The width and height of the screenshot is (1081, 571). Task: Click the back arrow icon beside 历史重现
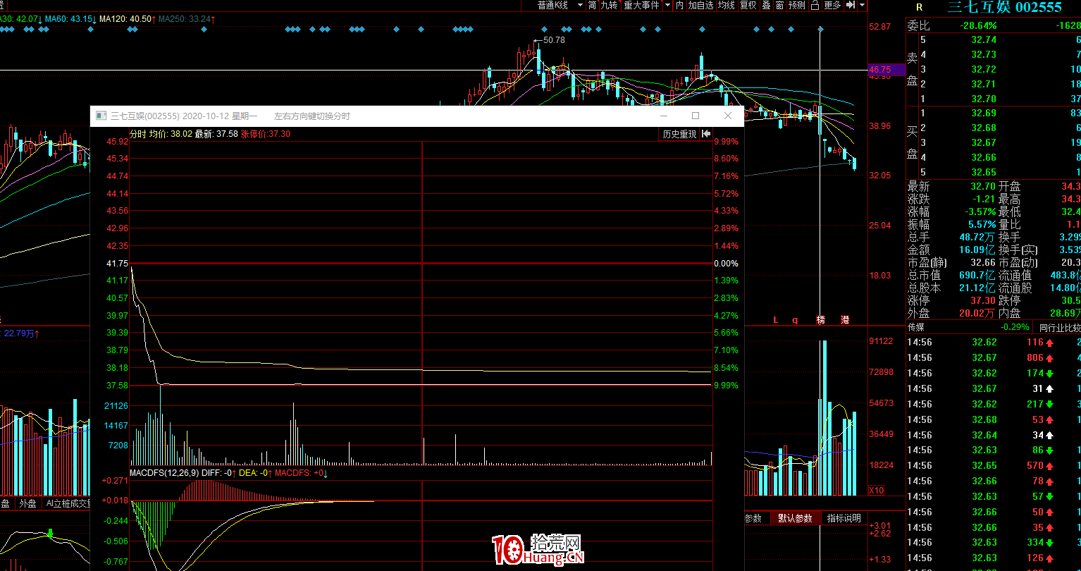(x=706, y=134)
